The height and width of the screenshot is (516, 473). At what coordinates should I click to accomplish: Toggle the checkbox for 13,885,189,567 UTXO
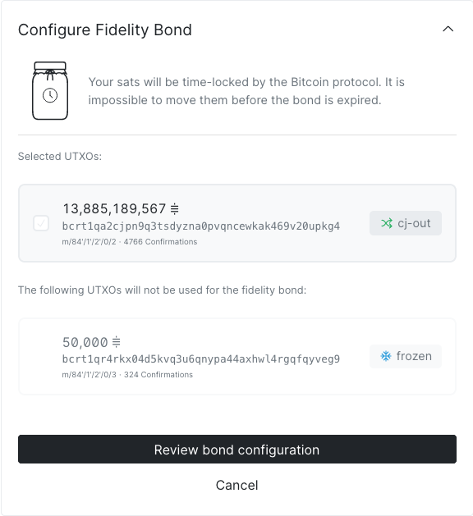coord(41,223)
